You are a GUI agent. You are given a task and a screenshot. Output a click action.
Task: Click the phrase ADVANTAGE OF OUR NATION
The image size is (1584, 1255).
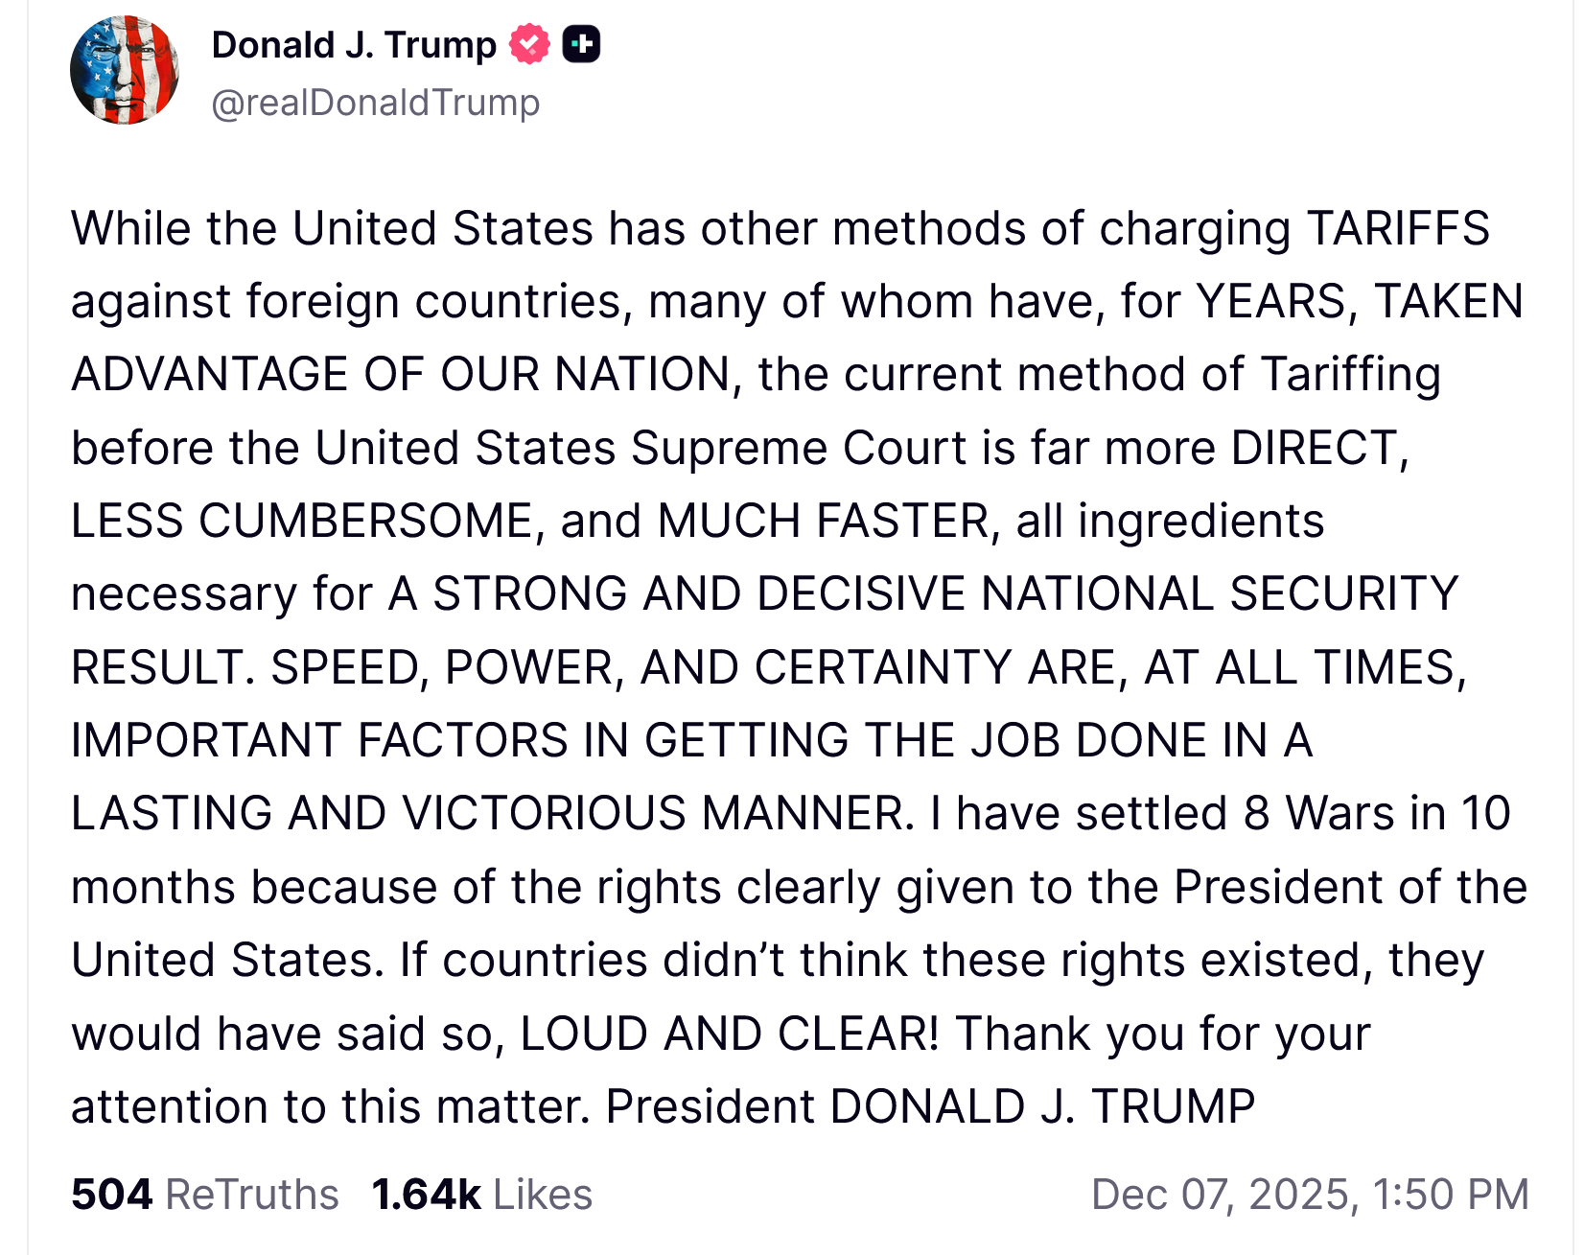[x=401, y=375]
